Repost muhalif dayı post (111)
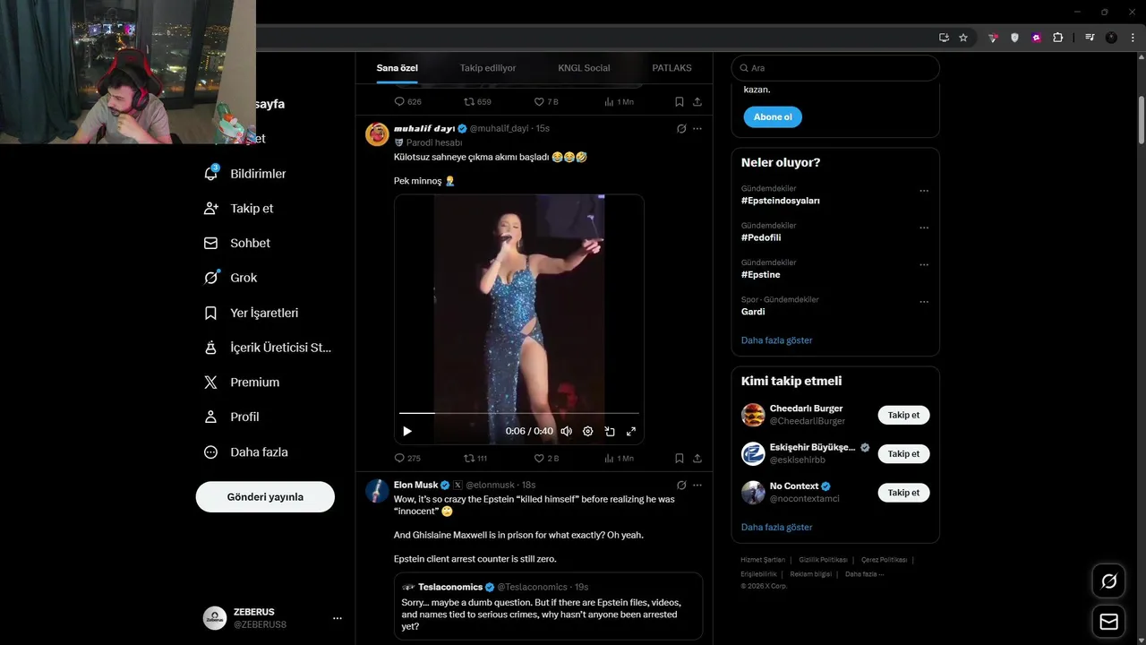Viewport: 1146px width, 645px height. 475,458
